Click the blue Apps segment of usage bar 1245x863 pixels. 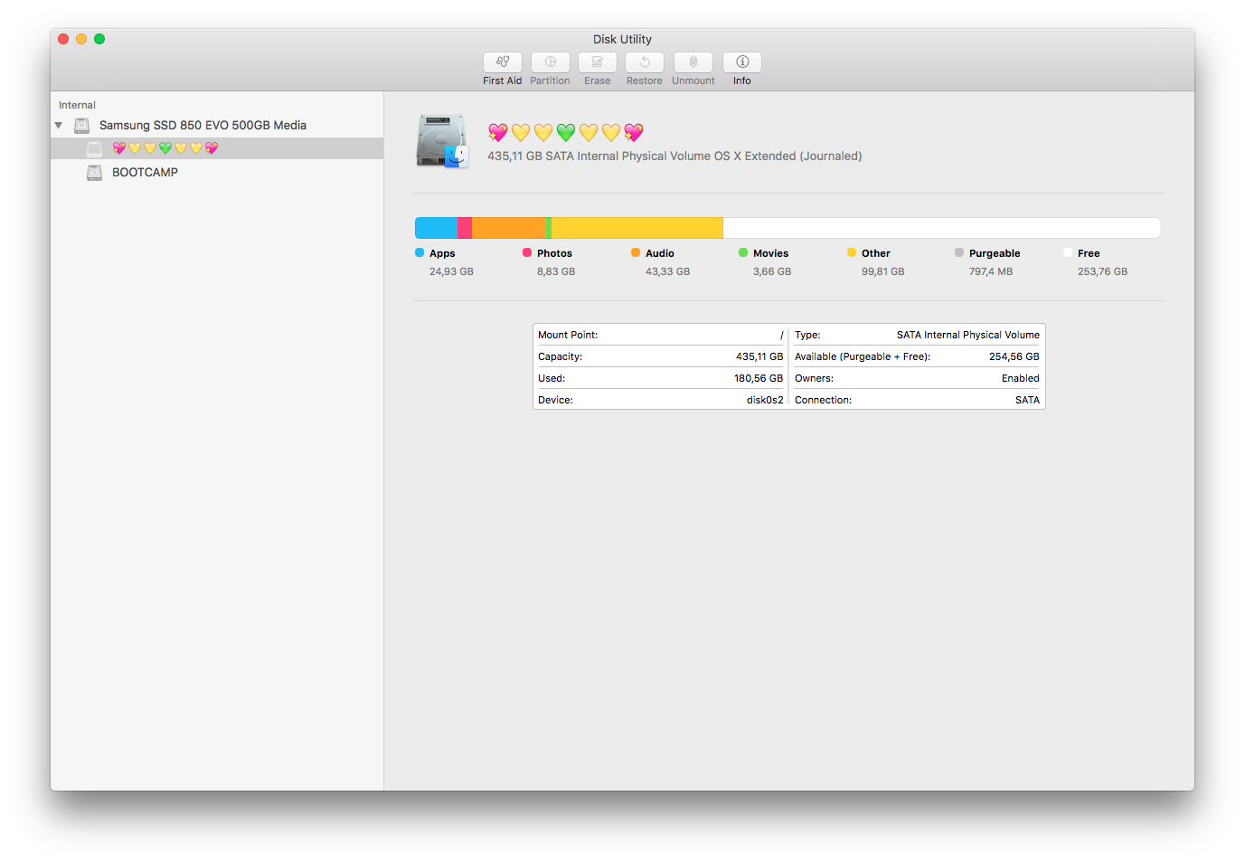click(436, 228)
